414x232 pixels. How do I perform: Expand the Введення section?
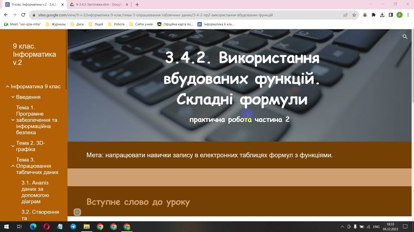click(13, 97)
